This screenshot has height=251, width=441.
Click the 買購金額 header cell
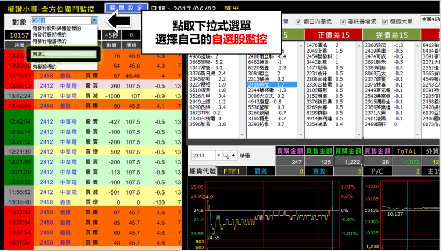pyautogui.click(x=290, y=151)
